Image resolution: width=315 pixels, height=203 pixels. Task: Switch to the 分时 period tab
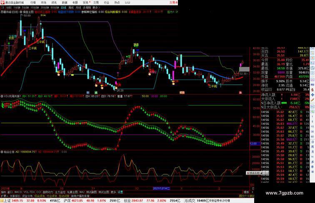point(9,8)
